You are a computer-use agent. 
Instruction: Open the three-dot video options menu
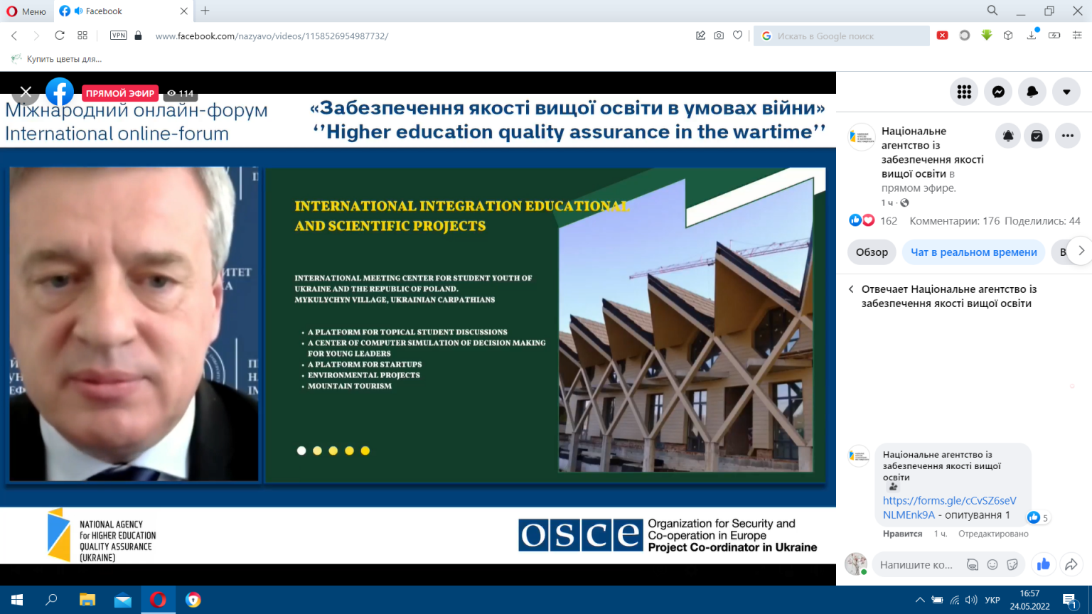1068,136
